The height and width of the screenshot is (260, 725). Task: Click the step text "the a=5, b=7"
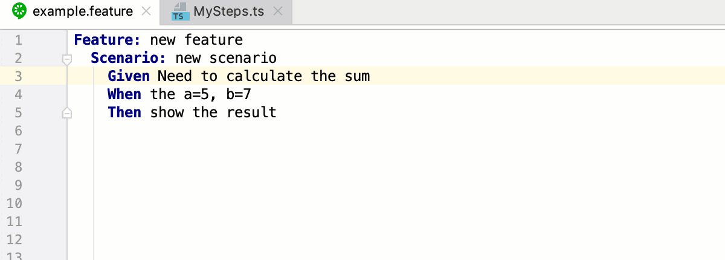(201, 94)
